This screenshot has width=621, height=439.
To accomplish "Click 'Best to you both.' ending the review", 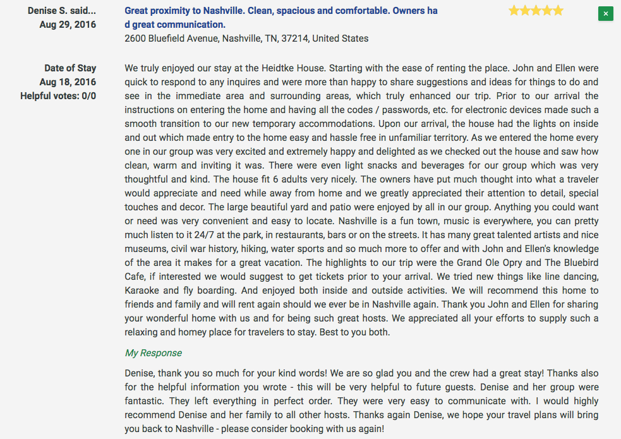I will pos(354,332).
